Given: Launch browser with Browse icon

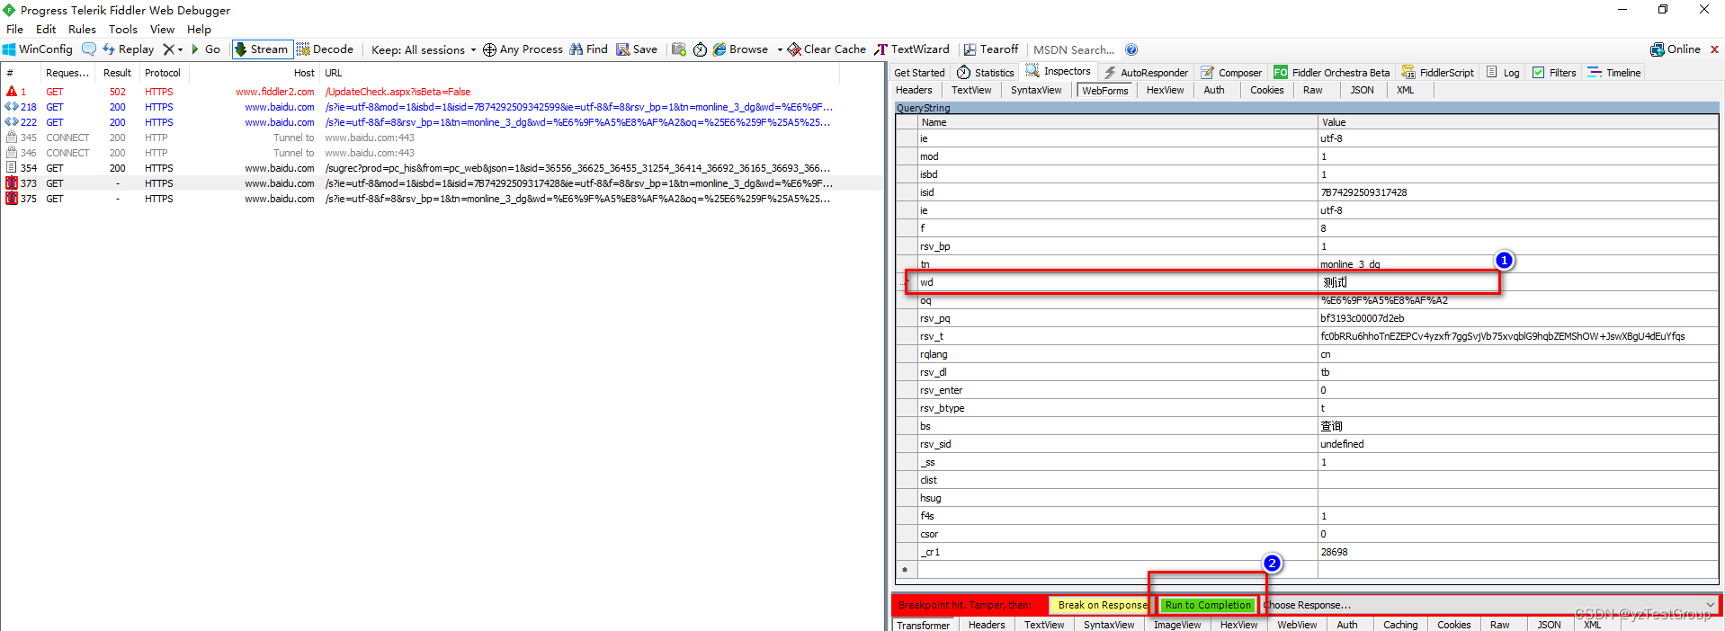Looking at the screenshot, I should [740, 49].
